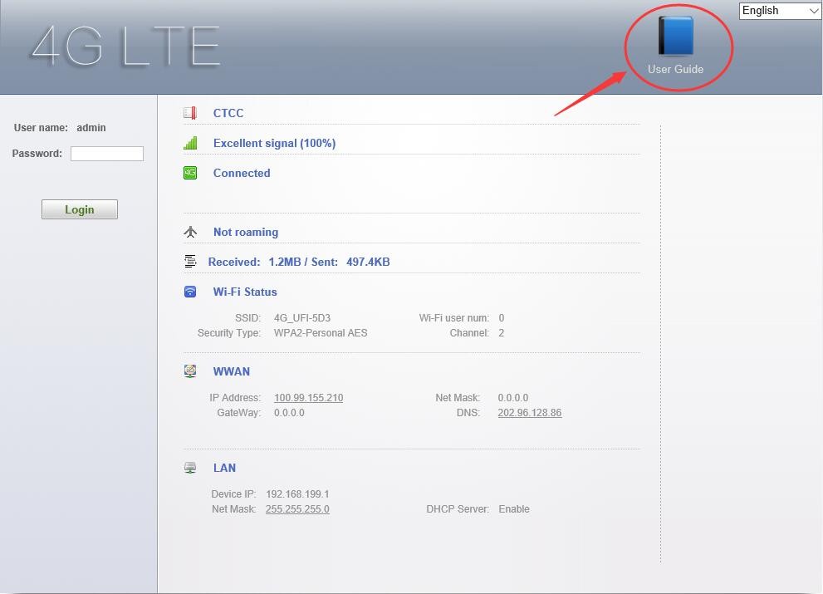
Task: Click the WWAN section heading
Action: pyautogui.click(x=231, y=371)
